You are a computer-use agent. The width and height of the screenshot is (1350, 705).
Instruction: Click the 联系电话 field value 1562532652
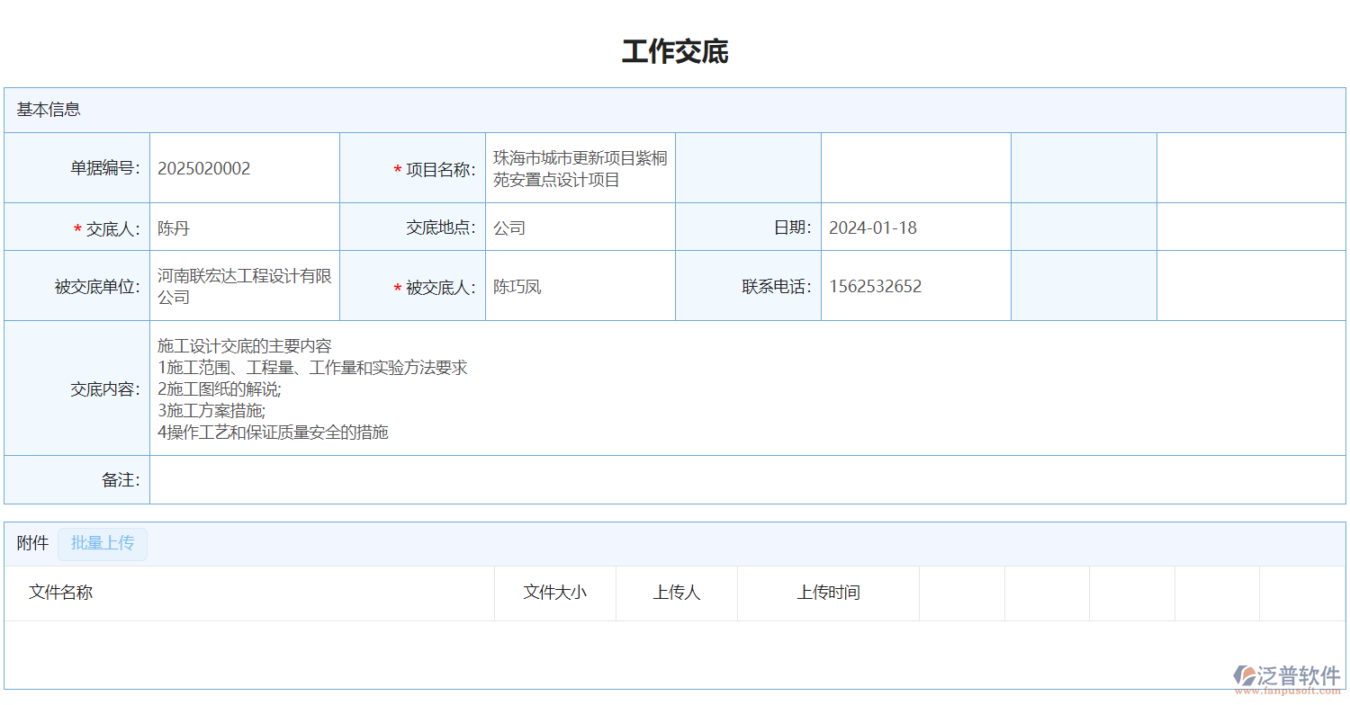(914, 287)
